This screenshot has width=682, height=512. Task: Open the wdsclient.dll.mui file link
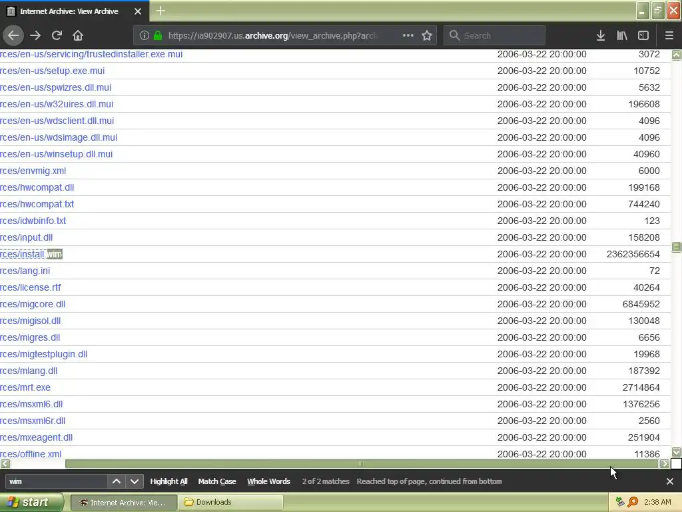point(57,121)
